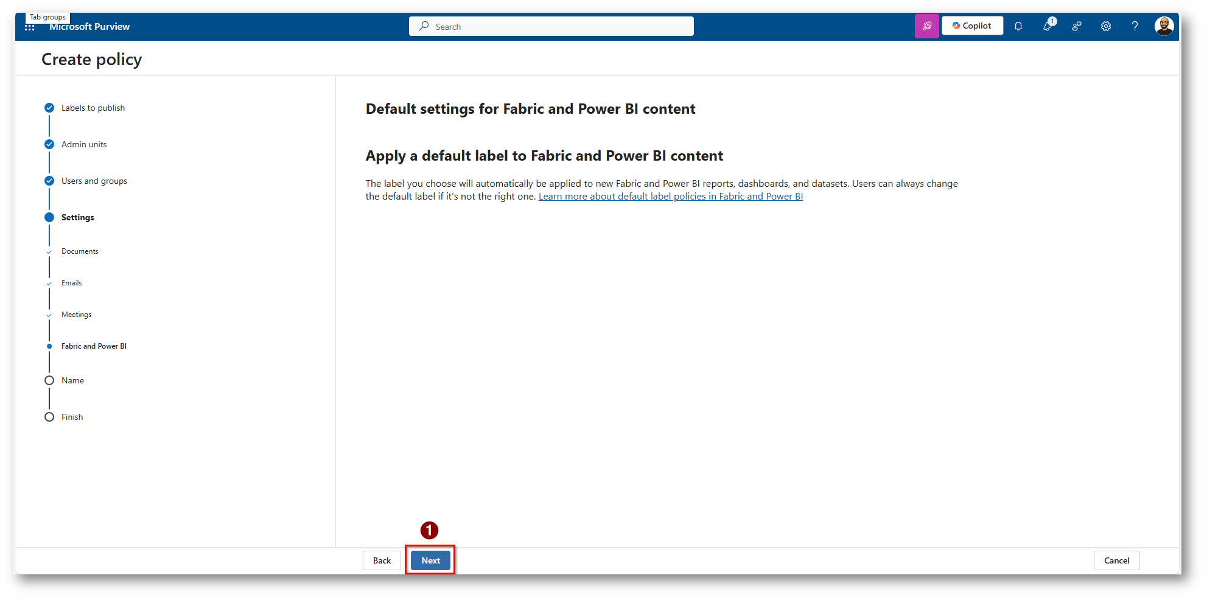This screenshot has height=600, width=1207.
Task: Click the Admin units completed step icon
Action: 49,144
